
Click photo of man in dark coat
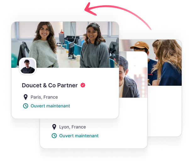click(x=133, y=74)
